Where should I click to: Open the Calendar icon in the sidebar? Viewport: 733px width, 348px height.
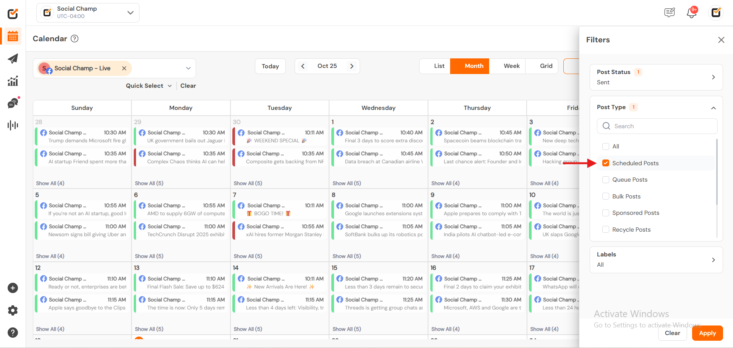13,37
